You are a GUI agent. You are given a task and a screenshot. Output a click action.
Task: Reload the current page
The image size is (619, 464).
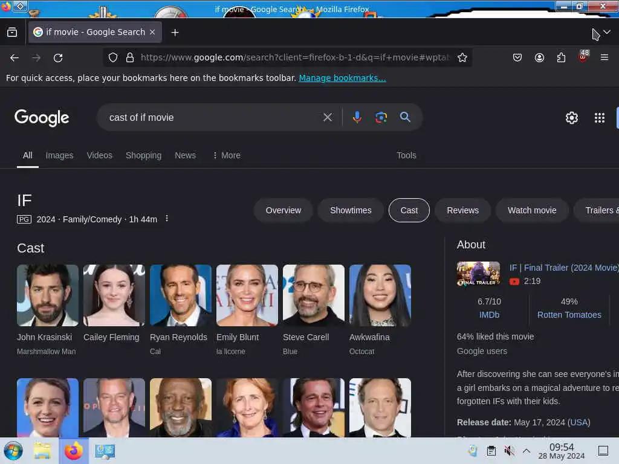click(x=58, y=58)
